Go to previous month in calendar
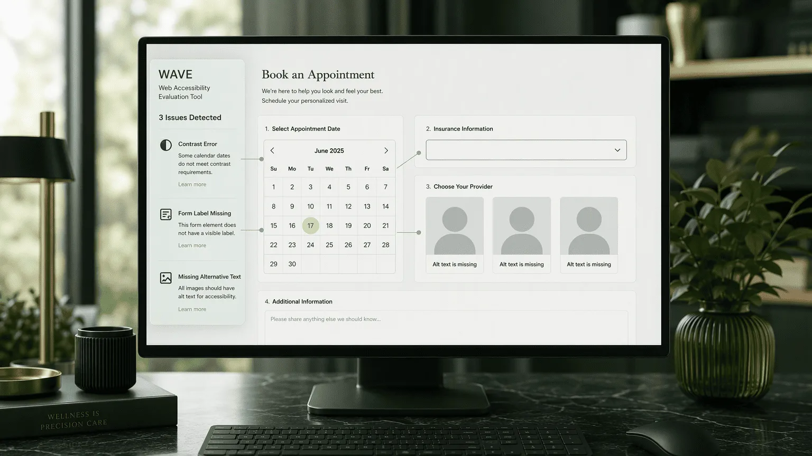This screenshot has width=812, height=456. tap(272, 150)
